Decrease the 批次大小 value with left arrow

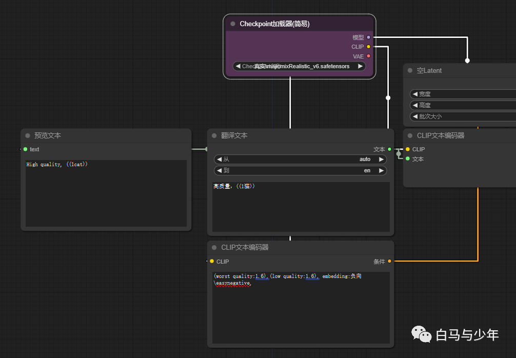coord(415,116)
